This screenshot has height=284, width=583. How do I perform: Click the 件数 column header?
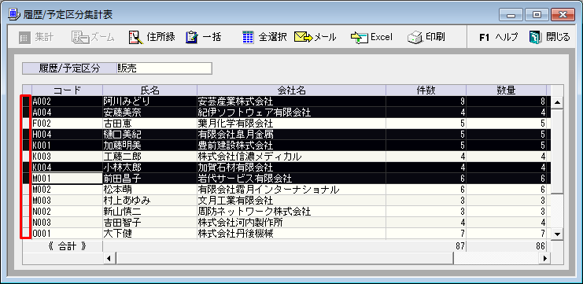(426, 90)
